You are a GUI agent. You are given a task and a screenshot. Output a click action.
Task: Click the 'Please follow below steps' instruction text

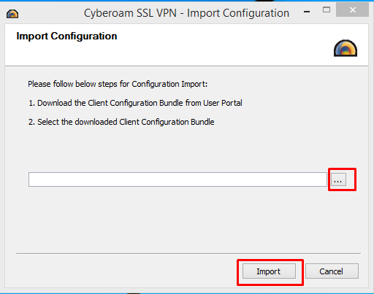click(x=118, y=84)
